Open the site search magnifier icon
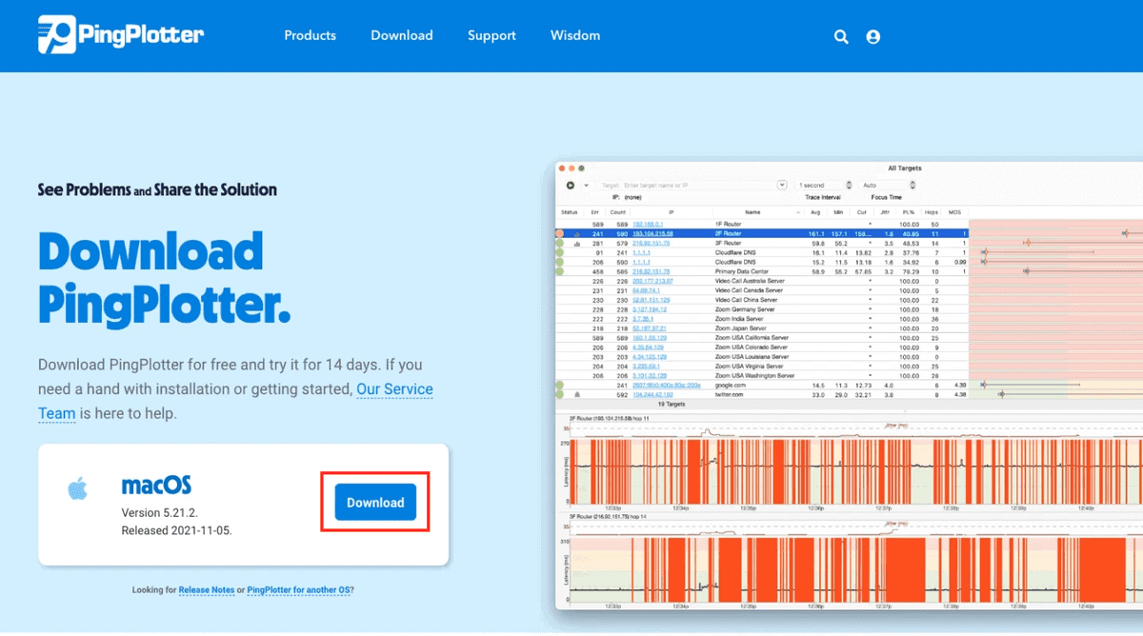 point(841,36)
